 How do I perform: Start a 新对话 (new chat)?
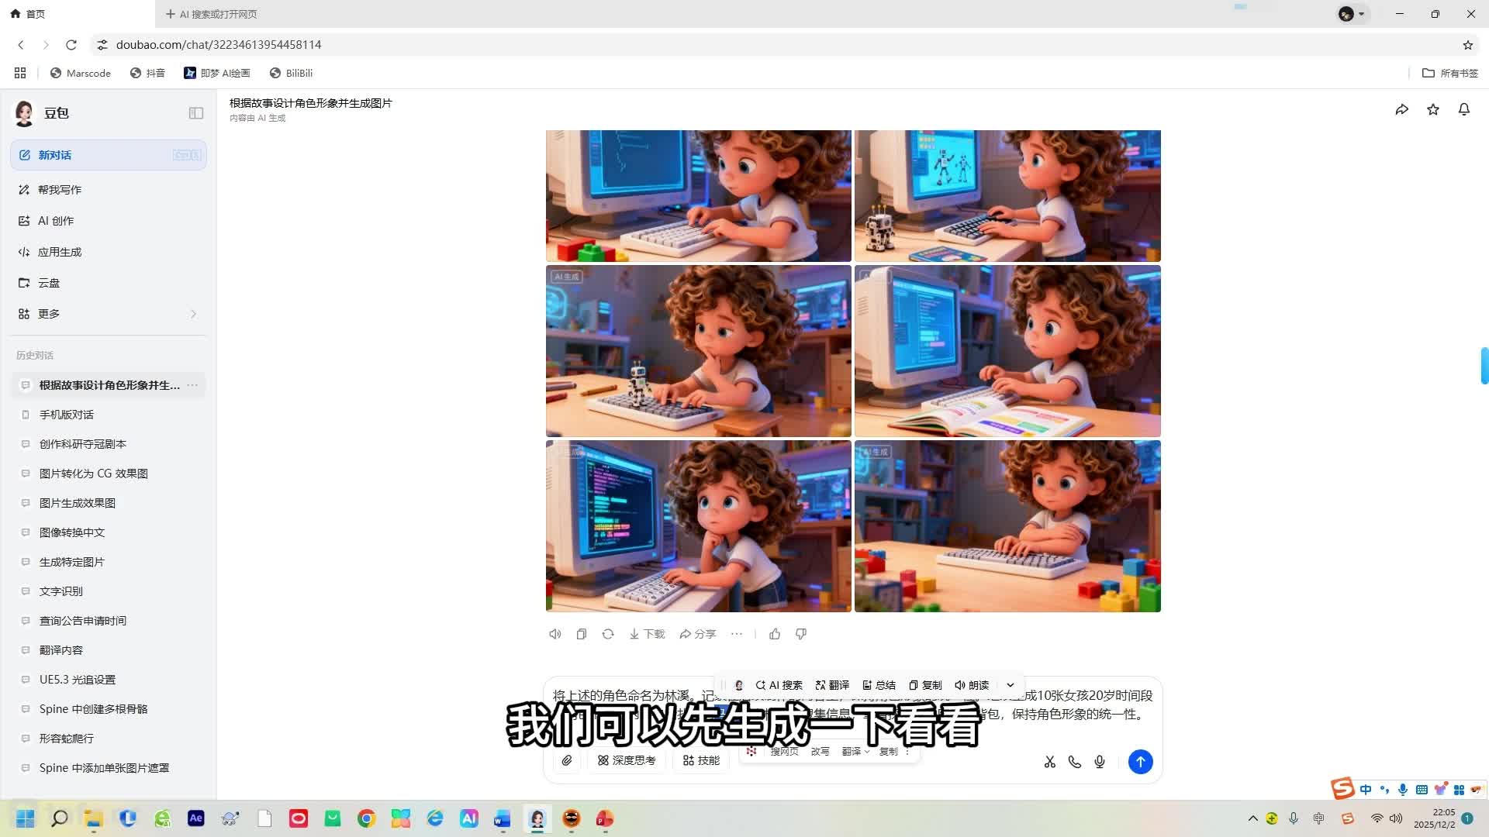pyautogui.click(x=54, y=155)
